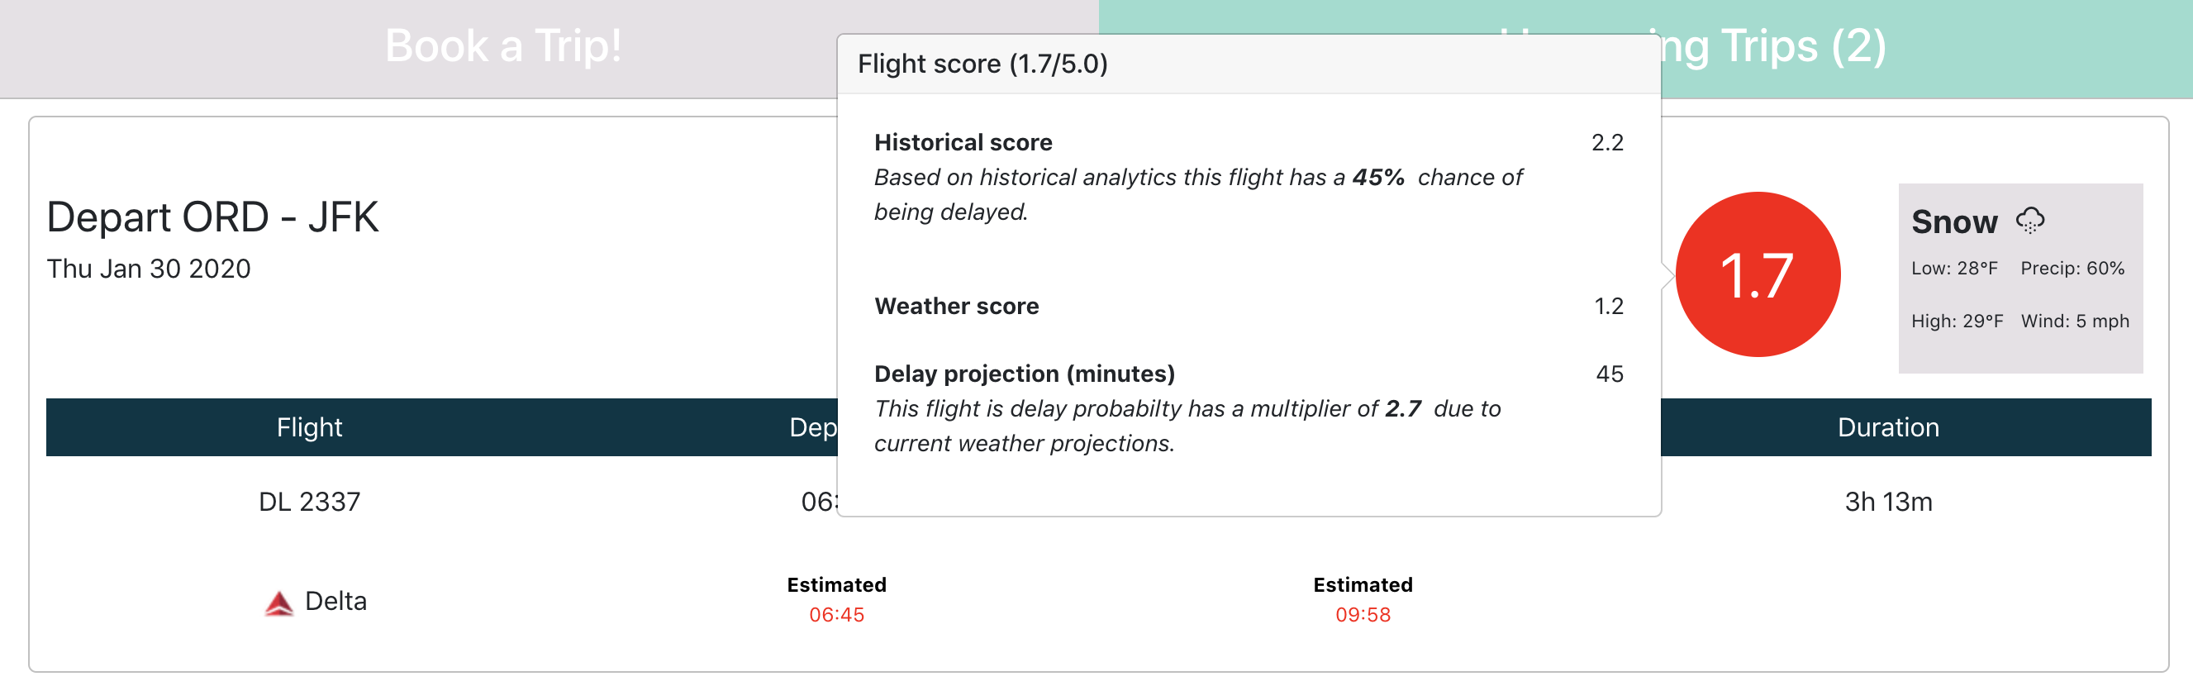Click the Delta airline name
The width and height of the screenshot is (2193, 686).
click(x=335, y=601)
